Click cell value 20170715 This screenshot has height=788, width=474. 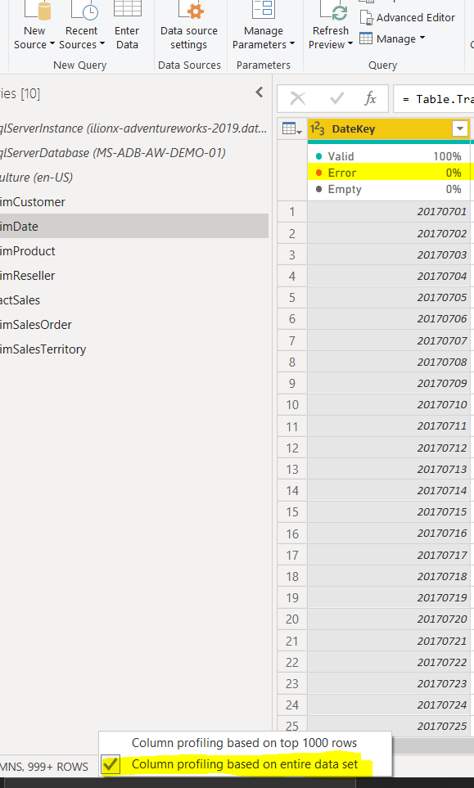click(x=389, y=511)
